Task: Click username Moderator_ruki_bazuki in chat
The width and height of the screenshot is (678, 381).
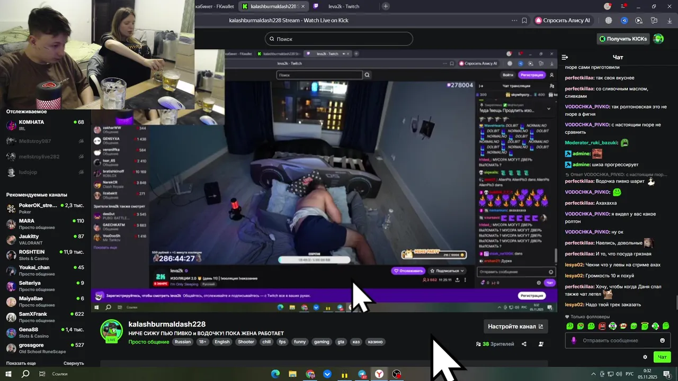Action: 591,143
